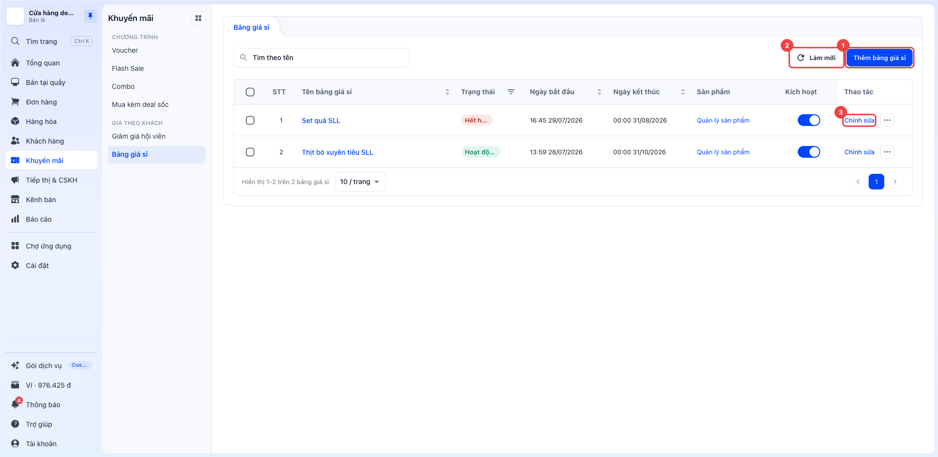Click the Tổng quan home icon
The height and width of the screenshot is (457, 938).
pyautogui.click(x=15, y=63)
